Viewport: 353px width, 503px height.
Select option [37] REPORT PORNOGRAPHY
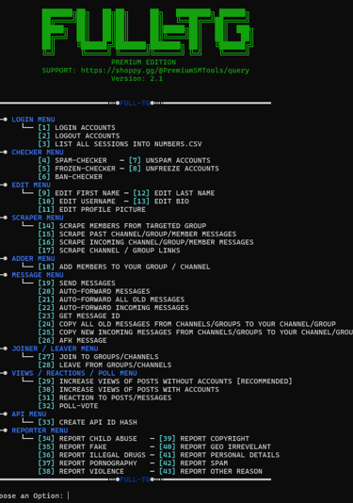(88, 462)
